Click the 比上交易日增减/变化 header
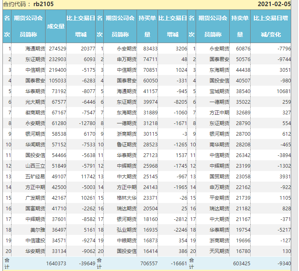This screenshot has width=299, height=271. (271, 26)
